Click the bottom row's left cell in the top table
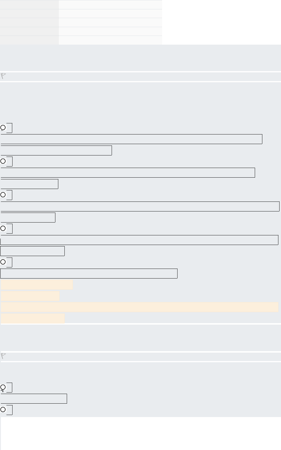The image size is (281, 450). coord(29,40)
